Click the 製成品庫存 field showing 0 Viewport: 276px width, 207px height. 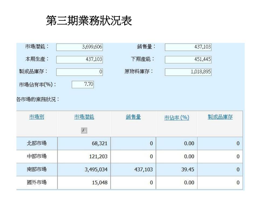80,72
